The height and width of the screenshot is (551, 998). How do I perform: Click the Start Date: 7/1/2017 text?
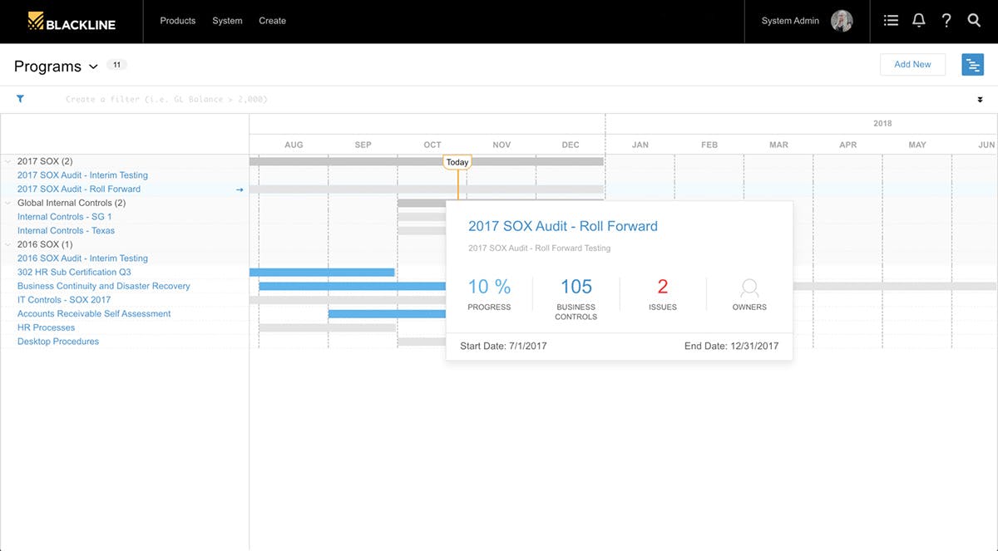503,346
